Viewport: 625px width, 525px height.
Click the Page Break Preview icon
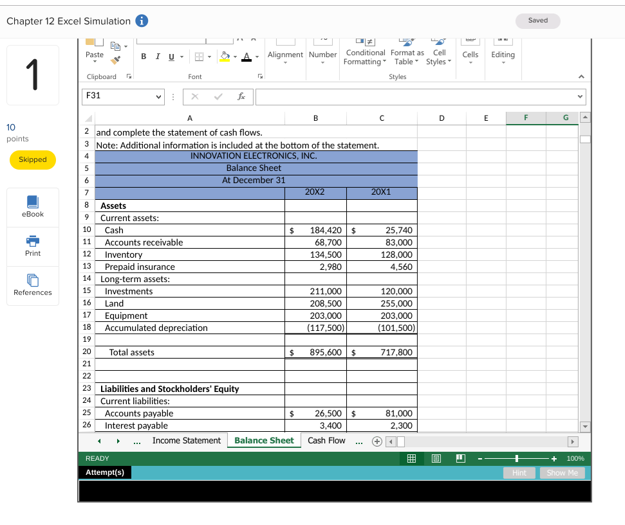point(460,458)
